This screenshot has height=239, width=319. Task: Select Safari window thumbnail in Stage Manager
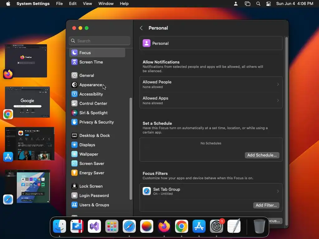click(x=27, y=186)
